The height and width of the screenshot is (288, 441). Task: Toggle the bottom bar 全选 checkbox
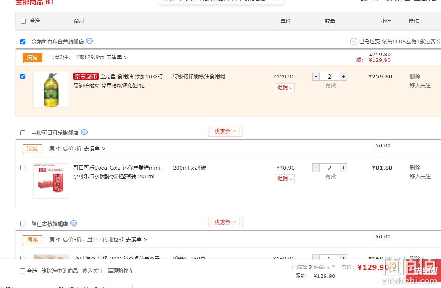[x=23, y=271]
